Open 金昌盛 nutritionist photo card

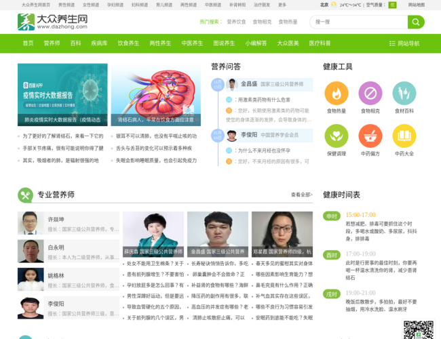[218, 235]
